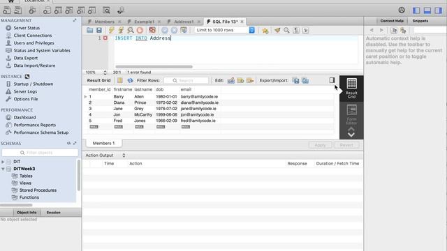Switch to the Session tab

(x=53, y=213)
